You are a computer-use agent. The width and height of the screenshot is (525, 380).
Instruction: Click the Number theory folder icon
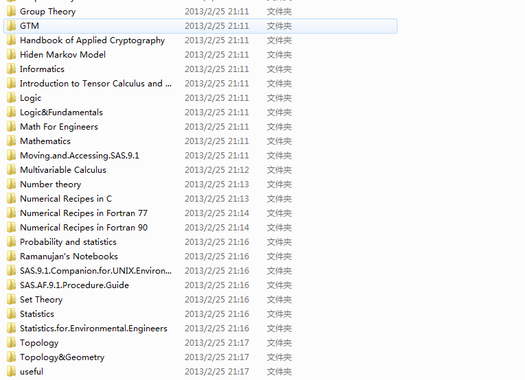click(x=11, y=185)
